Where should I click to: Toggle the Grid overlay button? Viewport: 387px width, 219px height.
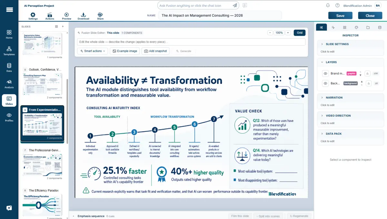coord(300,33)
